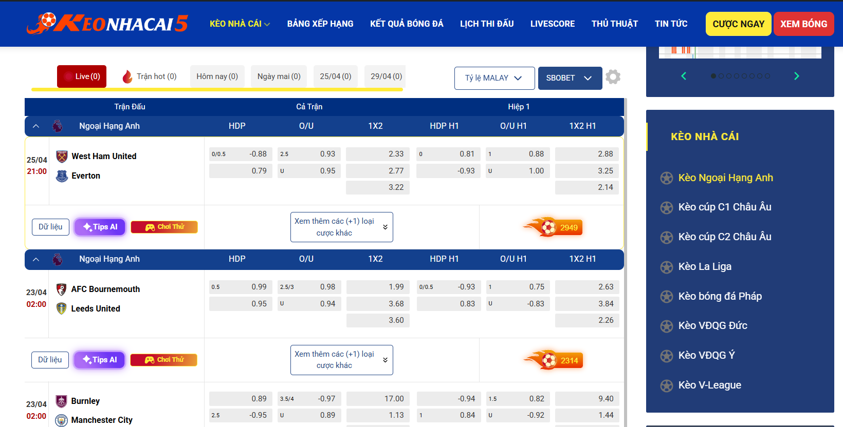Collapse second Ngoại Hạng Anh league section
The height and width of the screenshot is (427, 843).
tap(36, 259)
